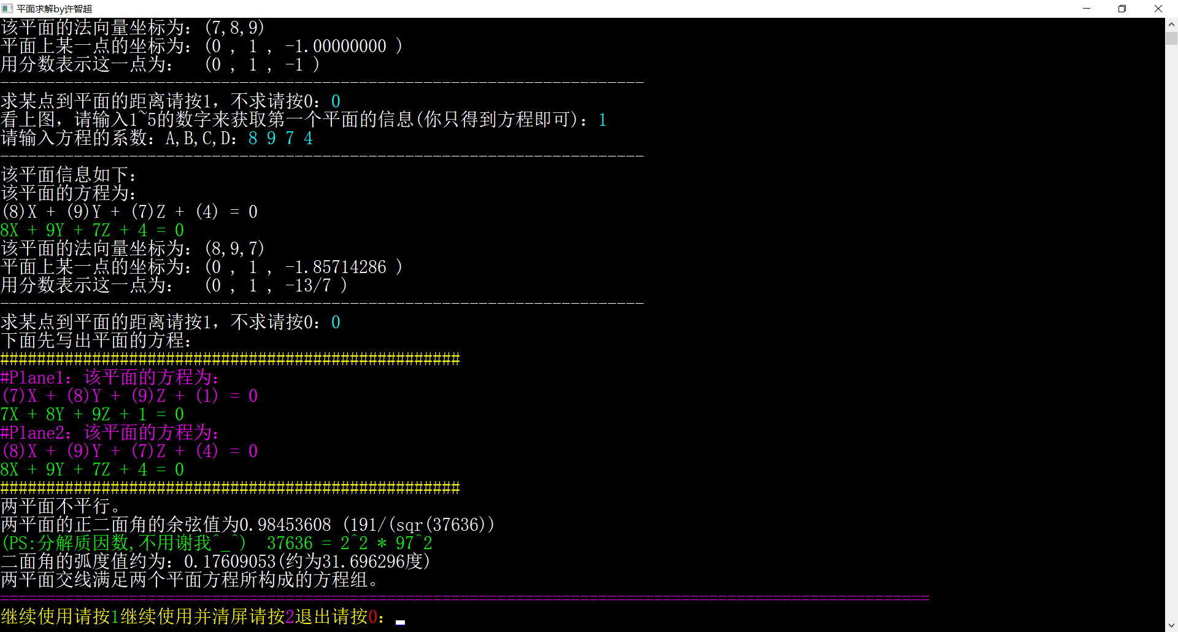1178x632 pixels.
Task: Click the dihedral angle radian line 0.17609053
Action: [215, 561]
